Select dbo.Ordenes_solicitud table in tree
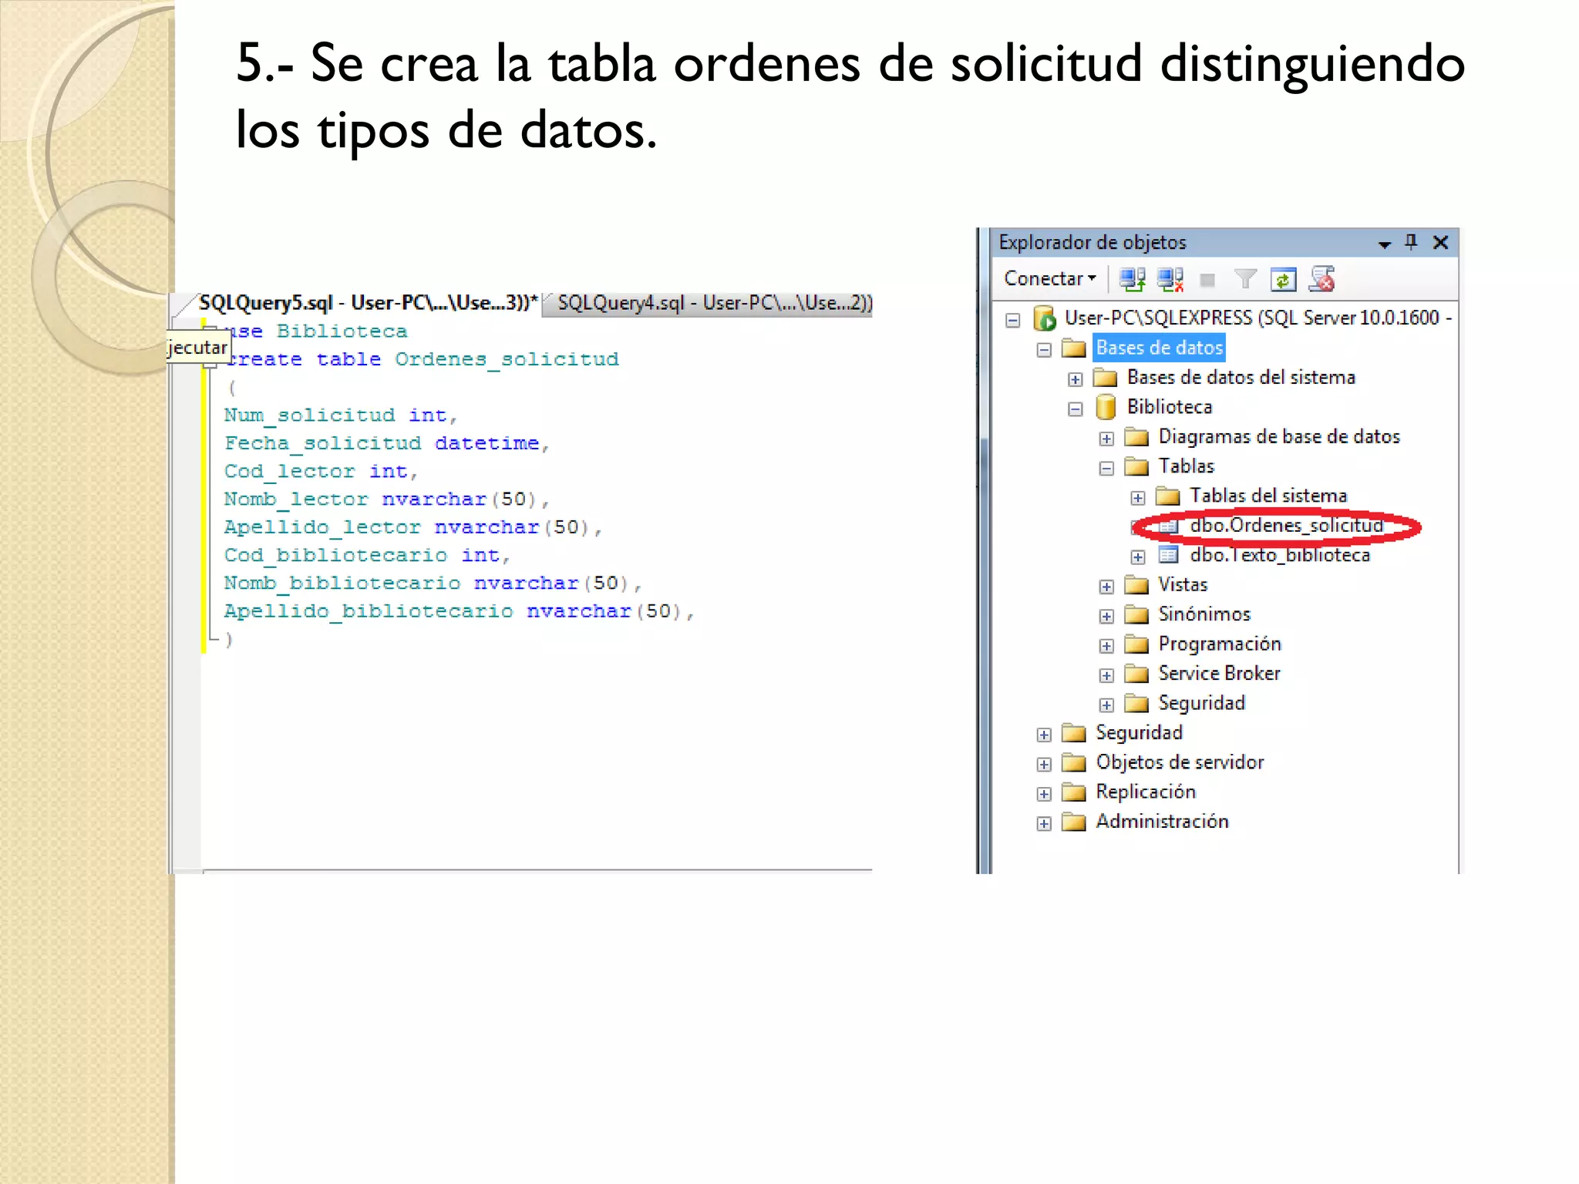 tap(1285, 526)
